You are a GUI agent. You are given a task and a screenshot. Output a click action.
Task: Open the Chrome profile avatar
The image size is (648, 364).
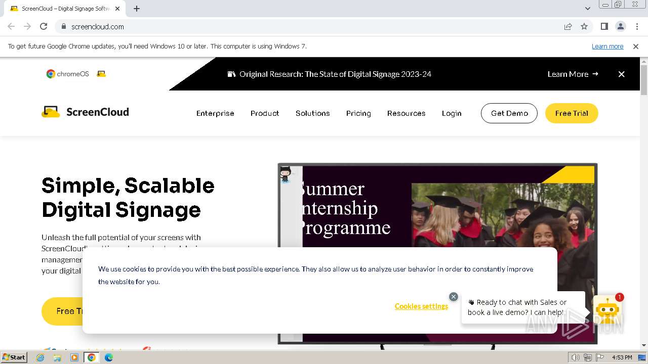[620, 26]
